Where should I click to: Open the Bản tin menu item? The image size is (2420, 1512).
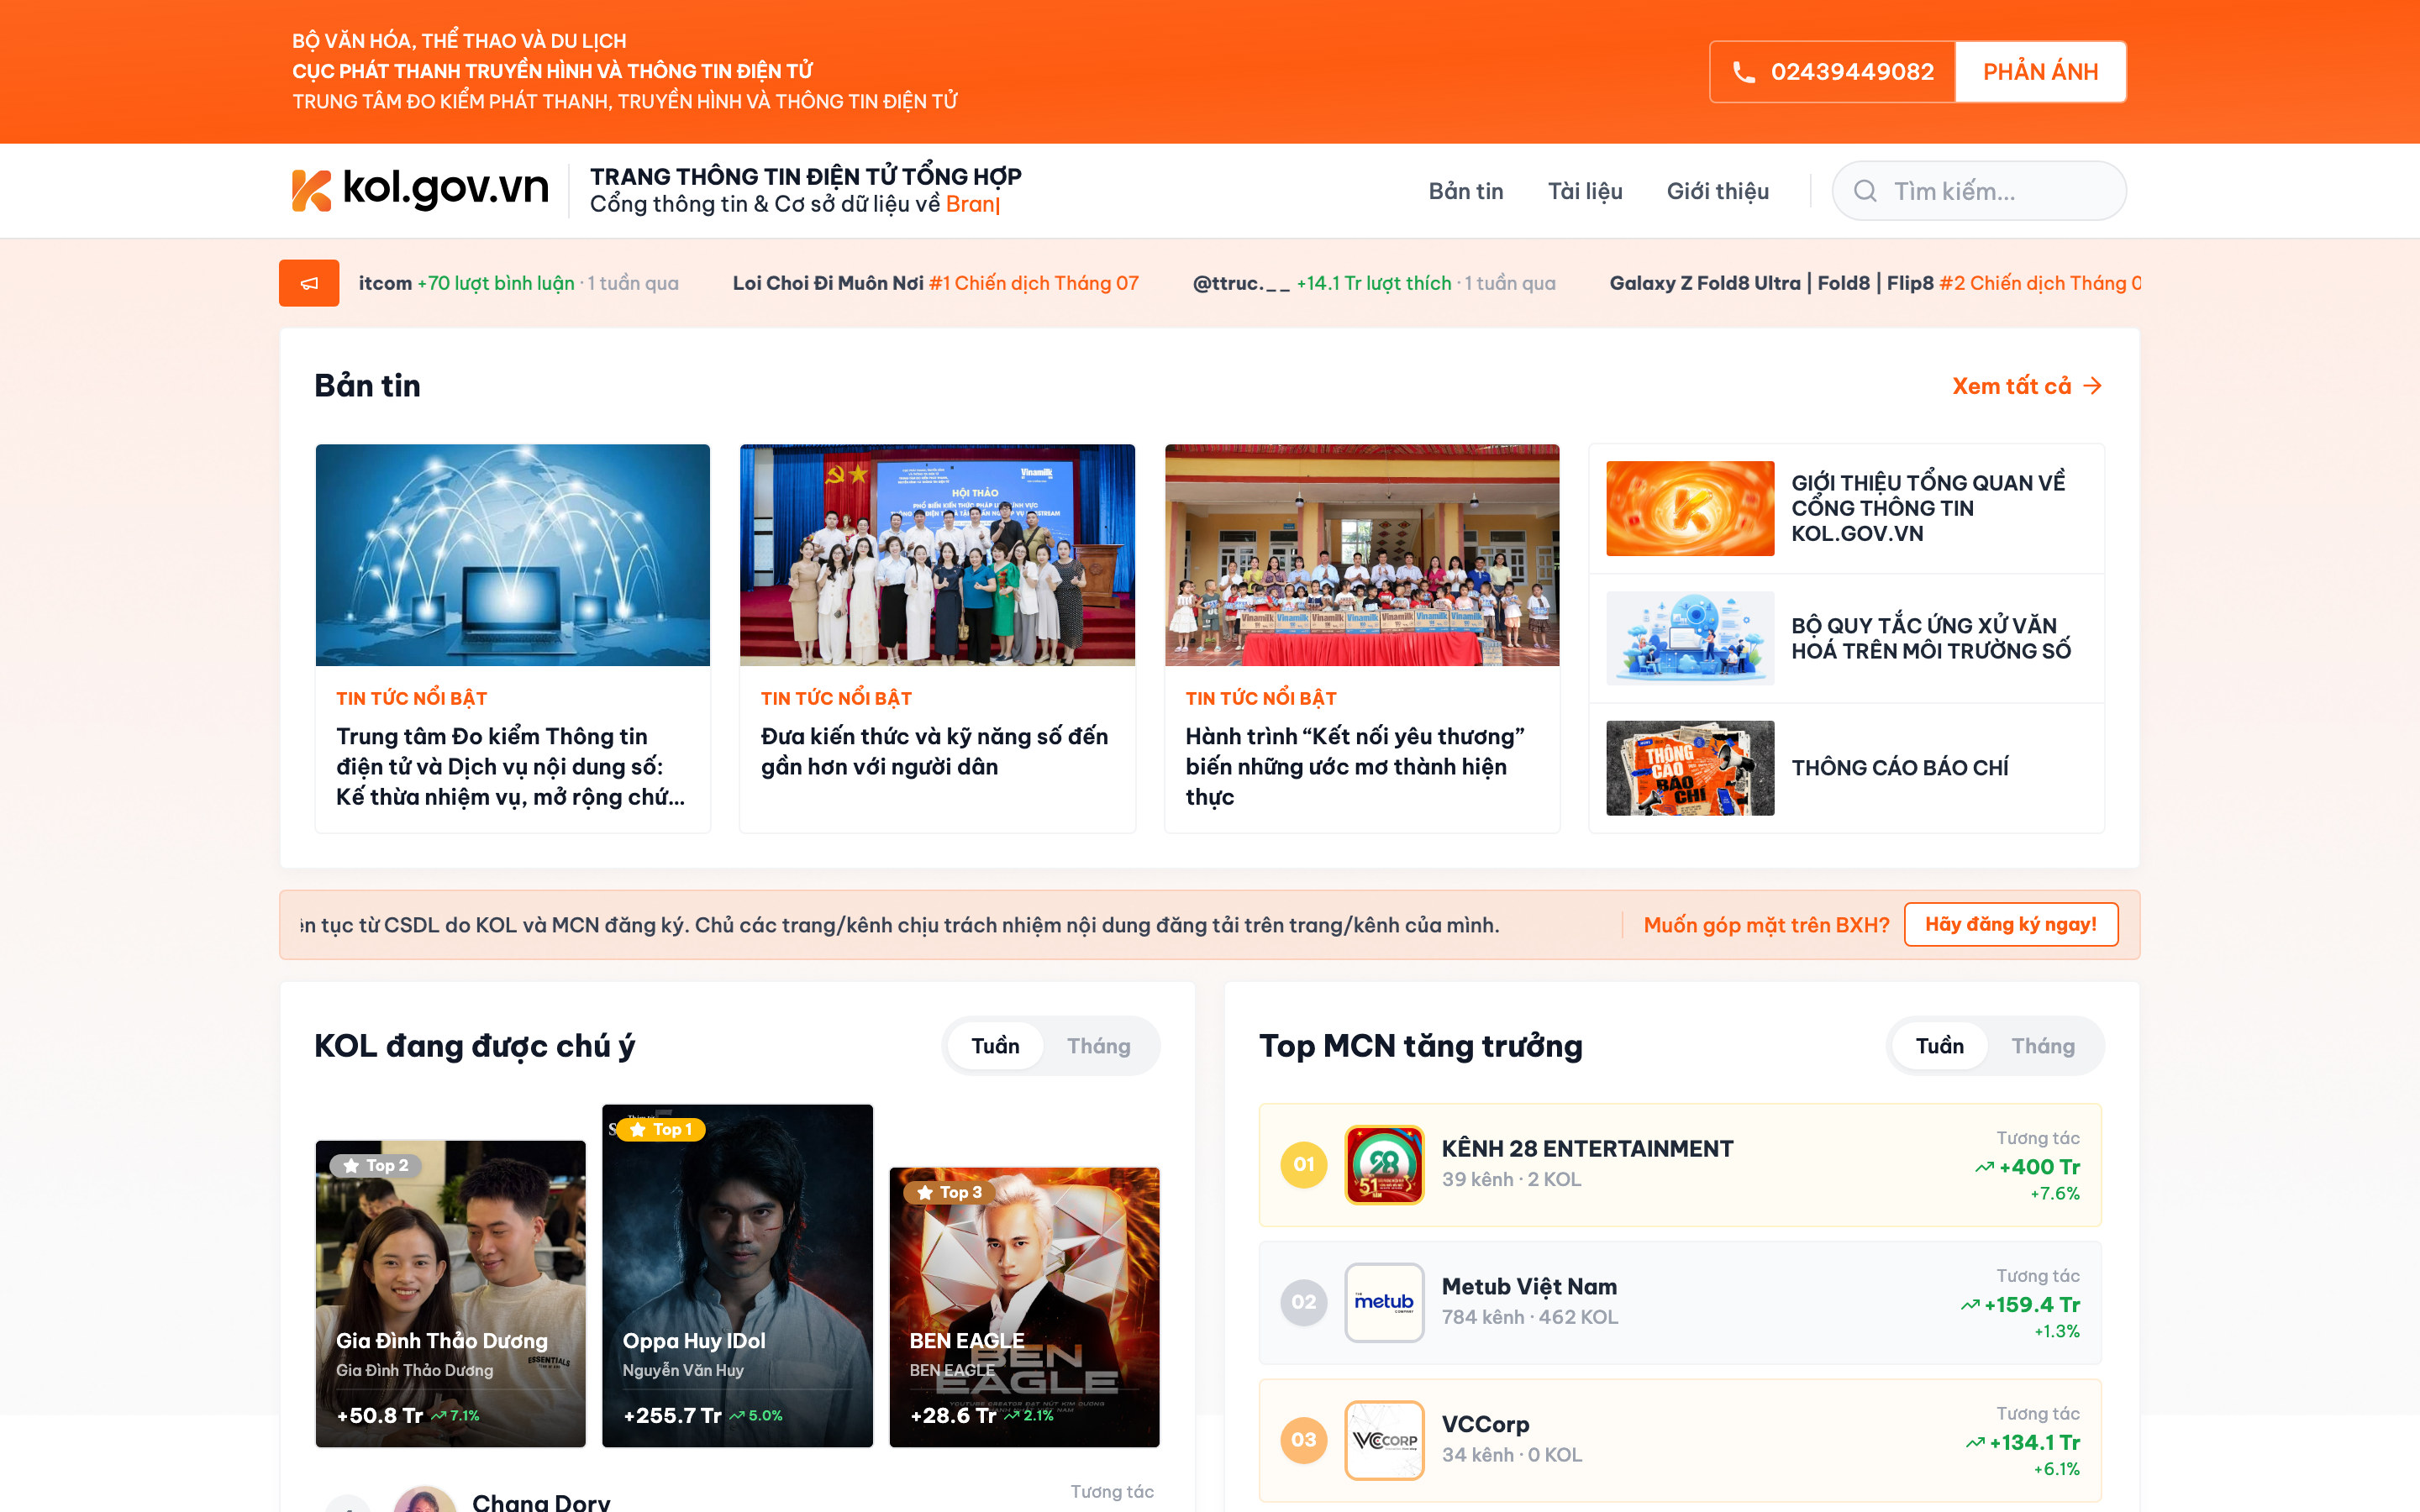(1465, 191)
